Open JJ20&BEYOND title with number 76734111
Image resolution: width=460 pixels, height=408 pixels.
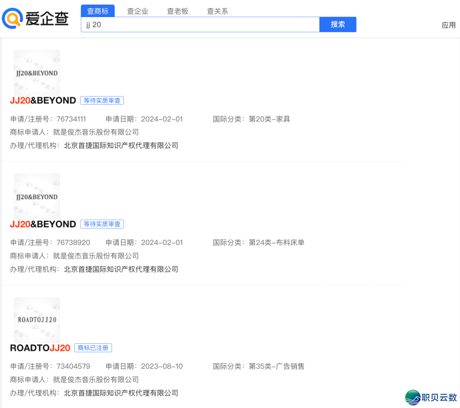click(x=43, y=101)
